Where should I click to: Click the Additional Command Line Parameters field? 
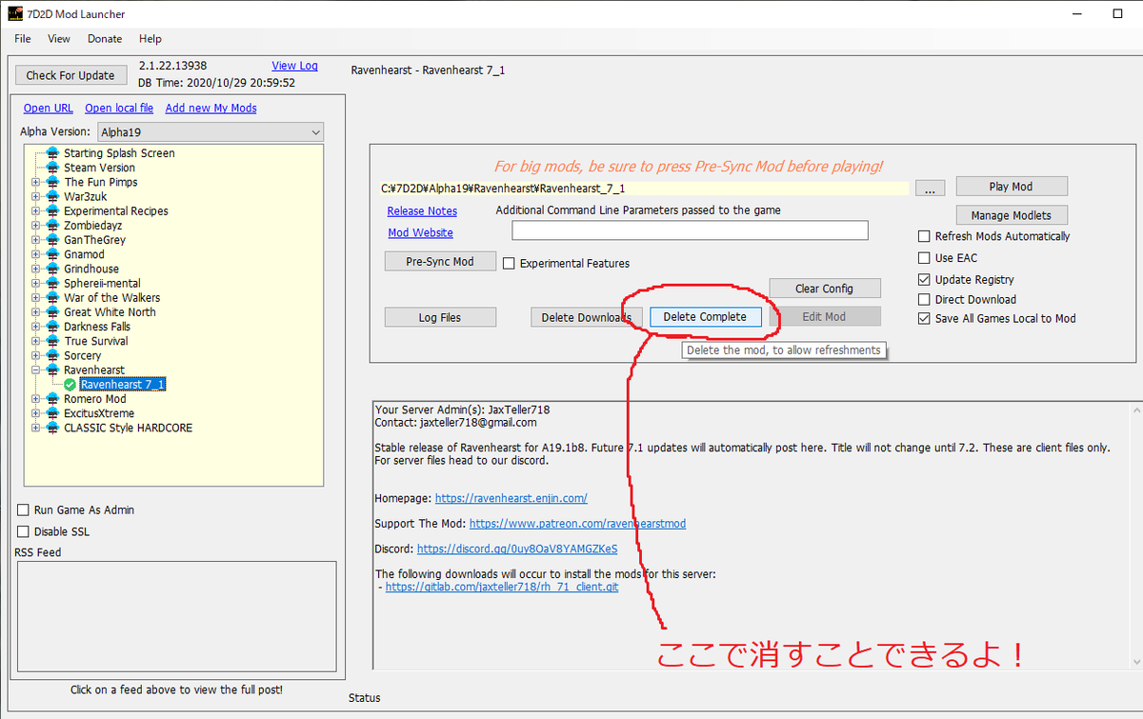pos(690,230)
